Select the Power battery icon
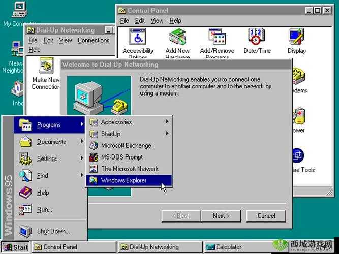 [299, 116]
